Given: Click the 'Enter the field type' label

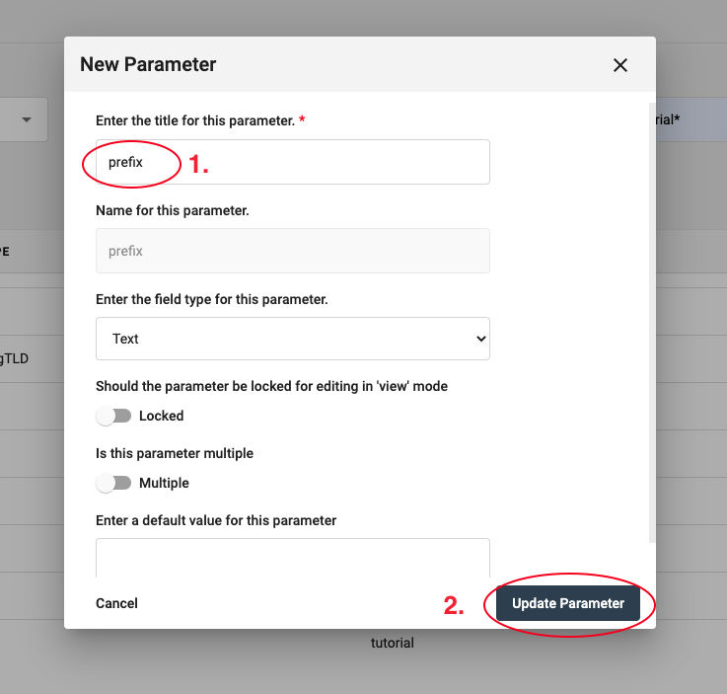Looking at the screenshot, I should (x=211, y=299).
